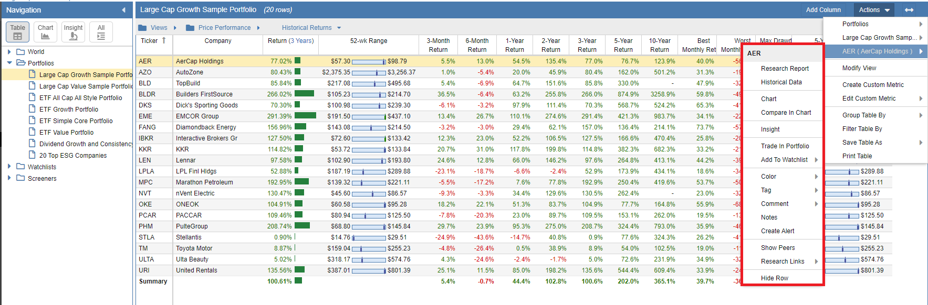Click the ETF Simple Core Portfolio document icon
Screen dimensions: 928x305
pyautogui.click(x=33, y=121)
